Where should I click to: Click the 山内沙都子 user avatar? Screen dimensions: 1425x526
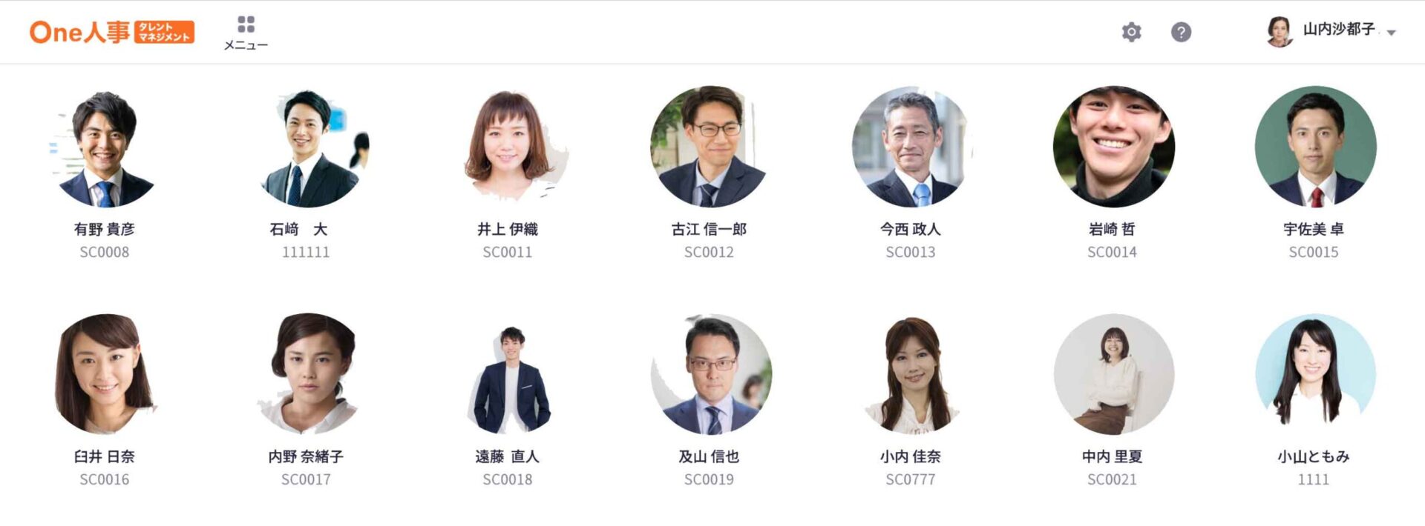pyautogui.click(x=1280, y=32)
